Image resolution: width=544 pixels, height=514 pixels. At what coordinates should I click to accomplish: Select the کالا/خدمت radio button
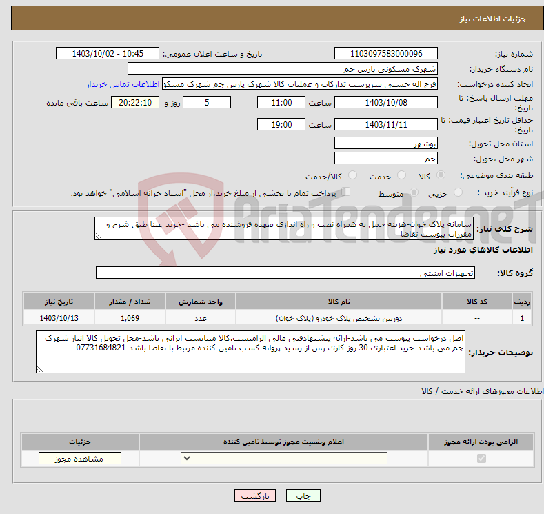coord(352,175)
